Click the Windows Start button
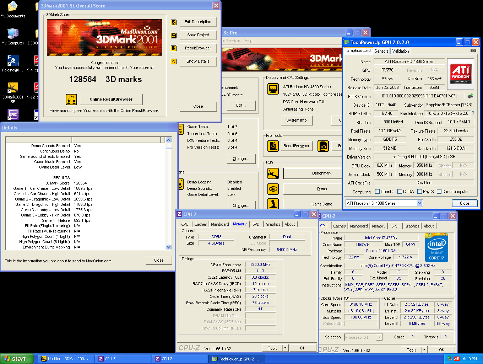483x364 pixels. point(17,359)
